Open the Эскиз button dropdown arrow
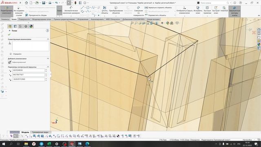 click(60, 16)
